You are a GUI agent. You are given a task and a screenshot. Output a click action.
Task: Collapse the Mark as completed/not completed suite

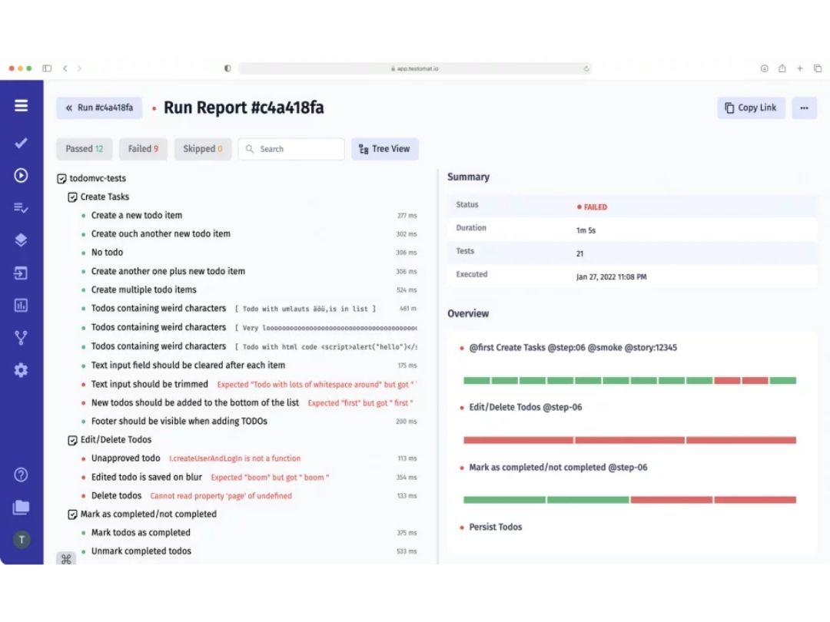pyautogui.click(x=72, y=514)
